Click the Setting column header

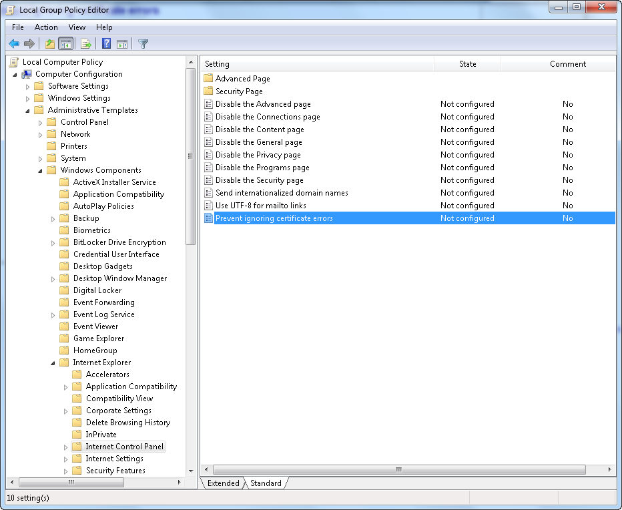(317, 64)
